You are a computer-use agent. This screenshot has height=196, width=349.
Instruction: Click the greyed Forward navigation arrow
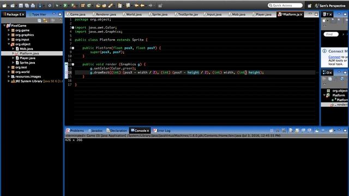[151, 6]
